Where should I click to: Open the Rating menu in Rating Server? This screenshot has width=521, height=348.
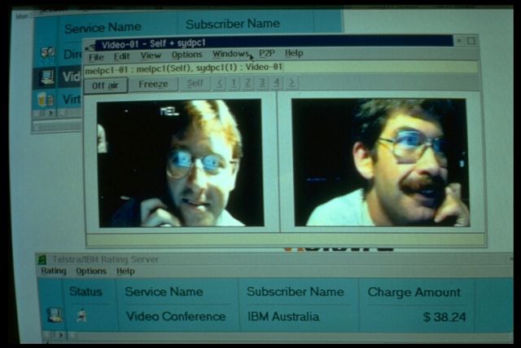click(x=54, y=271)
